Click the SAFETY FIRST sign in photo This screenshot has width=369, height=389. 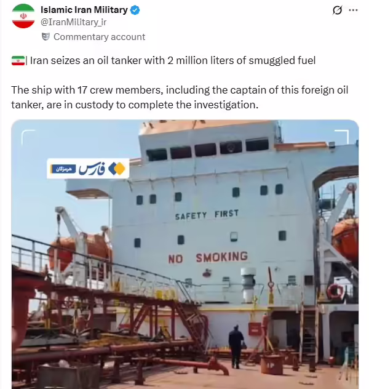coord(207,215)
